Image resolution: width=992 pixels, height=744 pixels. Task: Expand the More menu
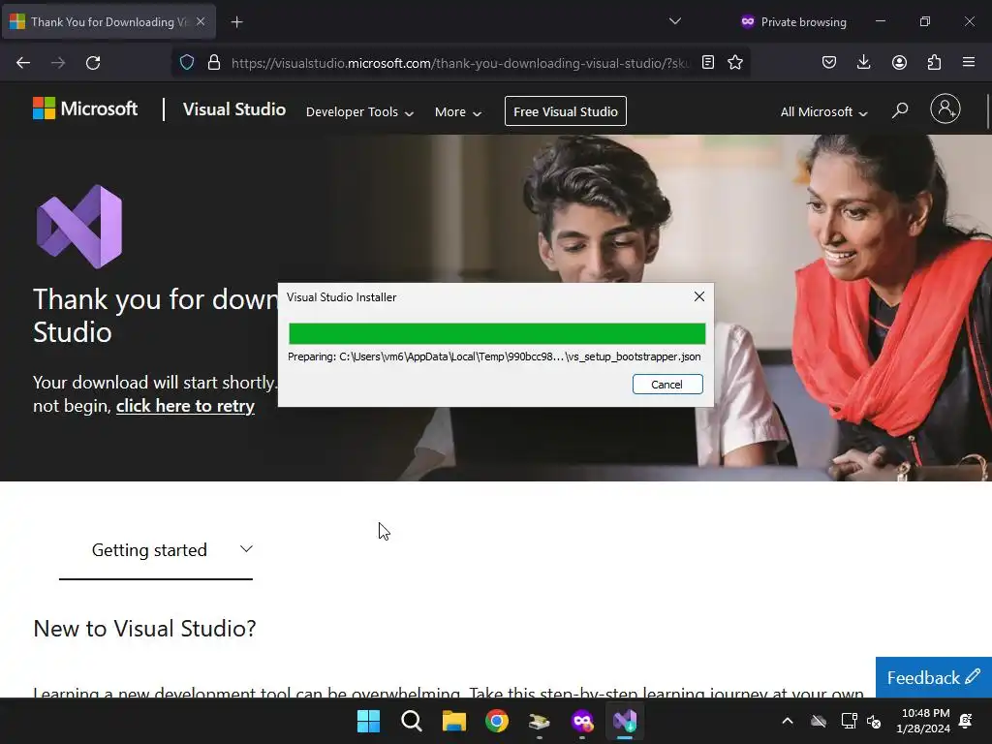click(458, 112)
